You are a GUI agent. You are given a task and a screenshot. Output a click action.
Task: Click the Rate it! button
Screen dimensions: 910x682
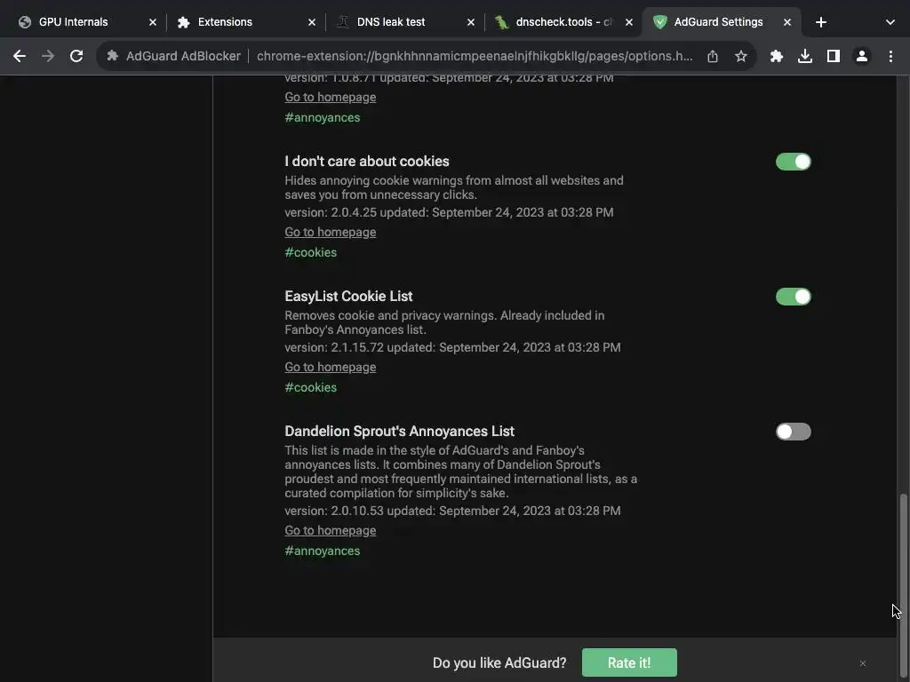629,662
